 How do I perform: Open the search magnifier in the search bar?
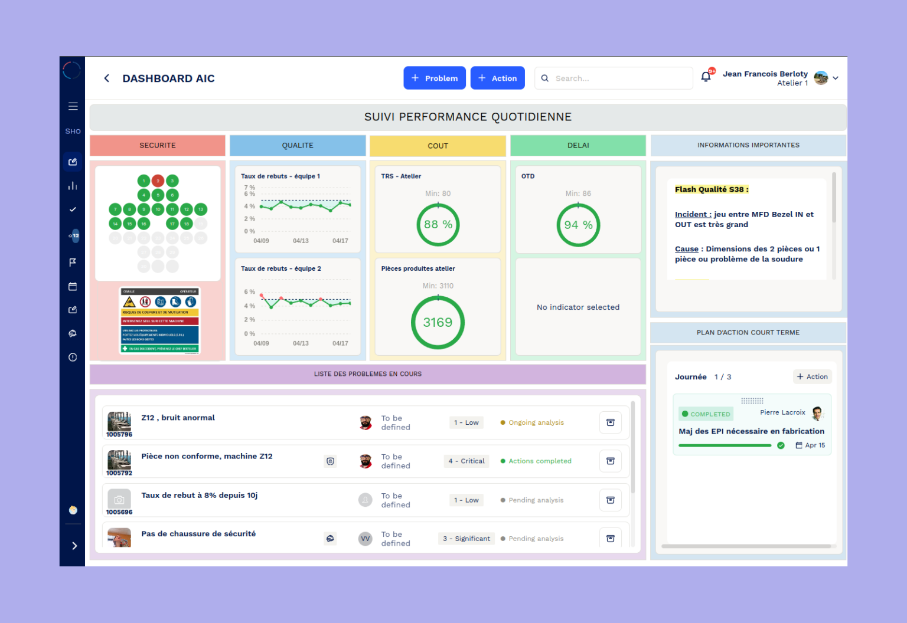[x=544, y=78]
